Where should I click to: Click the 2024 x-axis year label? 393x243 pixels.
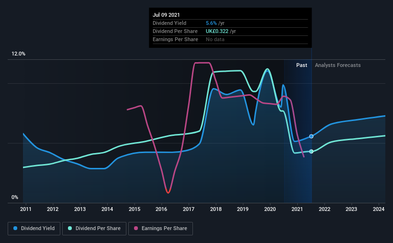(x=379, y=209)
